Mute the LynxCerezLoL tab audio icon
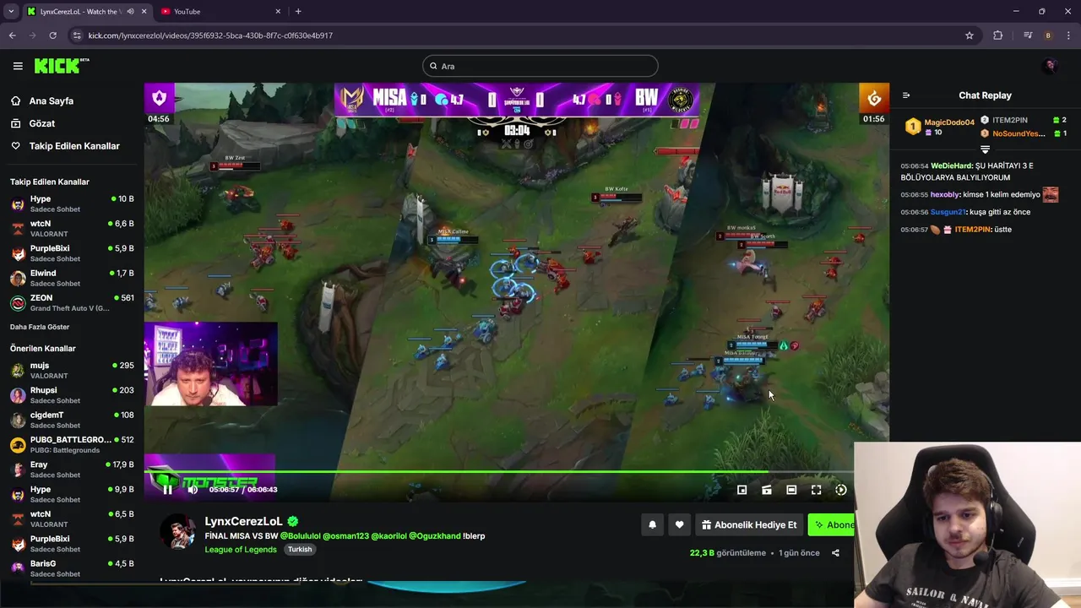1081x608 pixels. click(x=130, y=12)
